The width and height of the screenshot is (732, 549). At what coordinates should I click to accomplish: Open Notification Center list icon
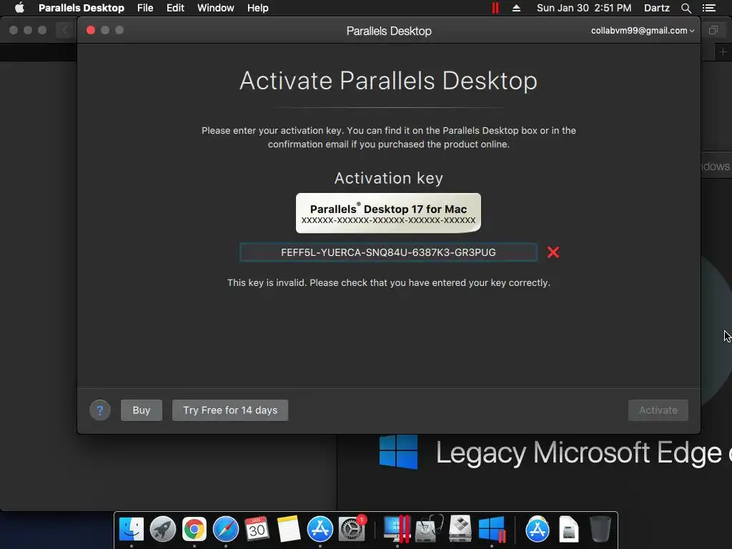pos(709,8)
